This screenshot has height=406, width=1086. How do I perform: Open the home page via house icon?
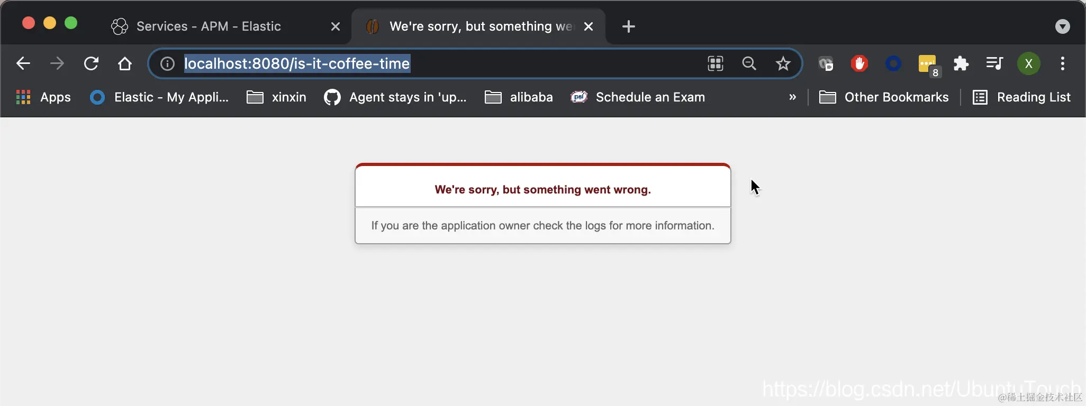click(125, 63)
